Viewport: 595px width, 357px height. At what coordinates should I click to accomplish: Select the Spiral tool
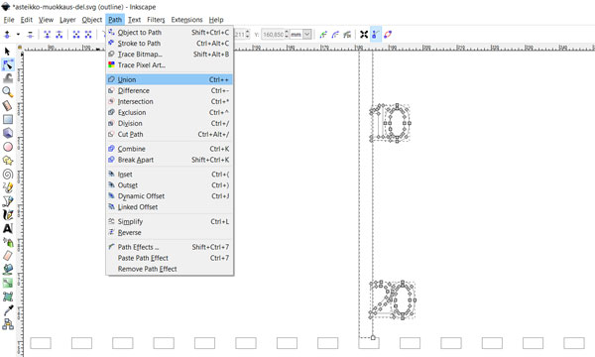(8, 175)
